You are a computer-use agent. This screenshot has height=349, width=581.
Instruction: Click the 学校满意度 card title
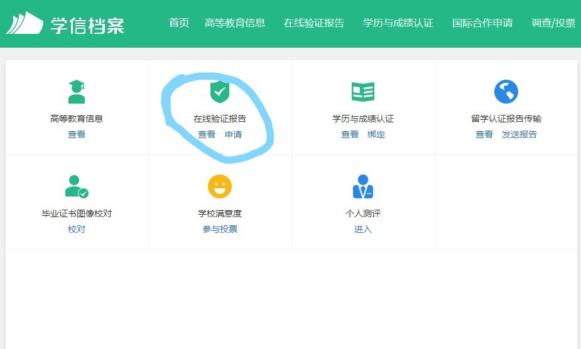click(x=220, y=213)
